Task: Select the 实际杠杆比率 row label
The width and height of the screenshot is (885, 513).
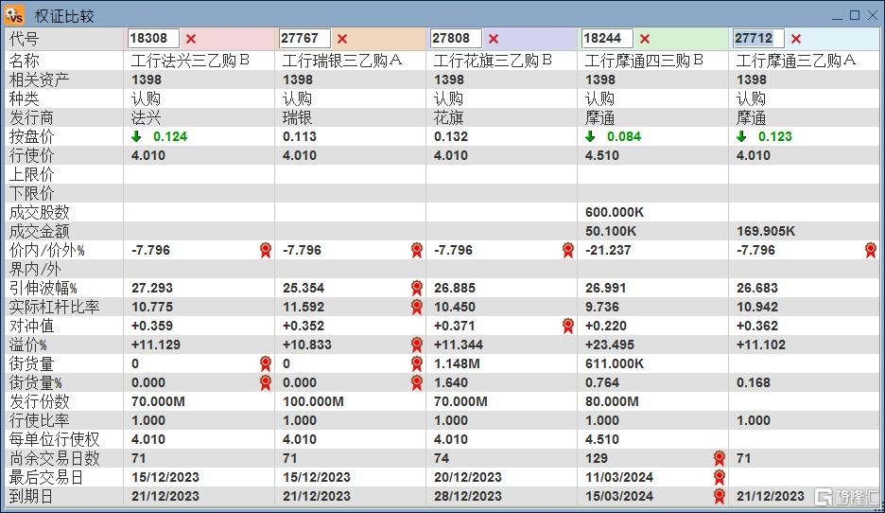Action: pos(54,307)
